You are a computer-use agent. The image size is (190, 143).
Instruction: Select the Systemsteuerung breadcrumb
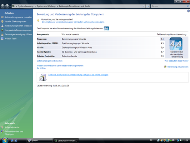(26, 6)
